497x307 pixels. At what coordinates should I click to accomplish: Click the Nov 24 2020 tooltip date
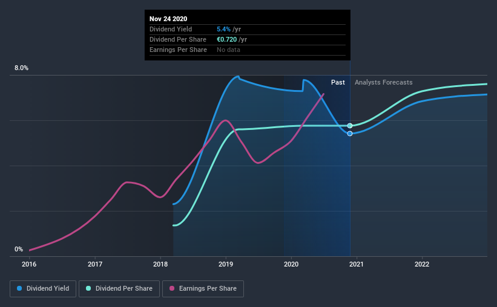click(x=168, y=19)
